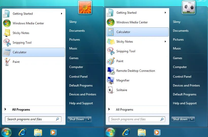Open Windows Explorer folder on left taskbar

(38, 132)
